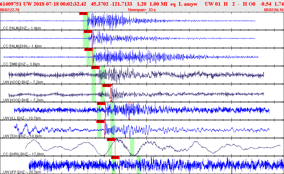284x174 pixels.
Task: Click the UW VLL EHZ -- 10.7km label
Action: [x=22, y=118]
